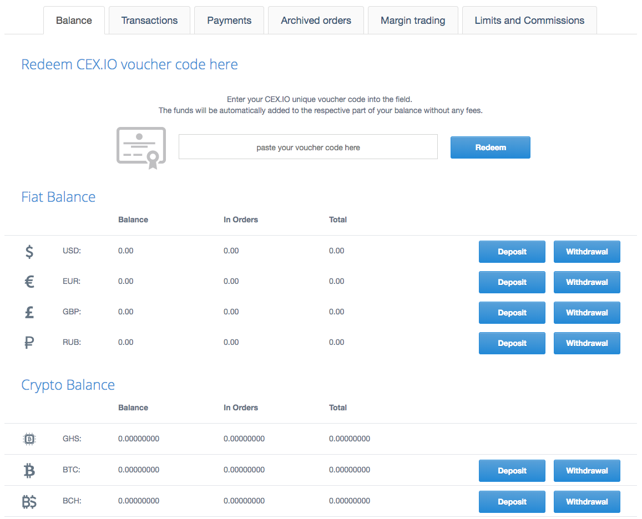Click the ruble sign RUB icon

click(x=29, y=342)
